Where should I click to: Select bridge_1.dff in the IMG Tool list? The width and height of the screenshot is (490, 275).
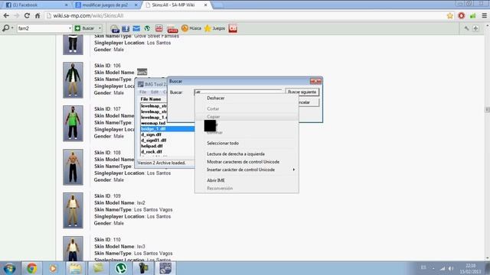click(x=167, y=129)
